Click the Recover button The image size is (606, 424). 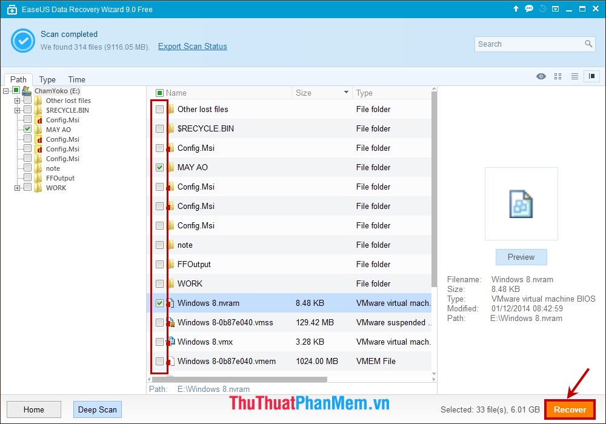(570, 409)
